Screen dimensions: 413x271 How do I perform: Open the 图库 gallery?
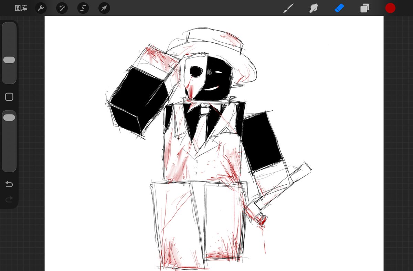(x=21, y=8)
